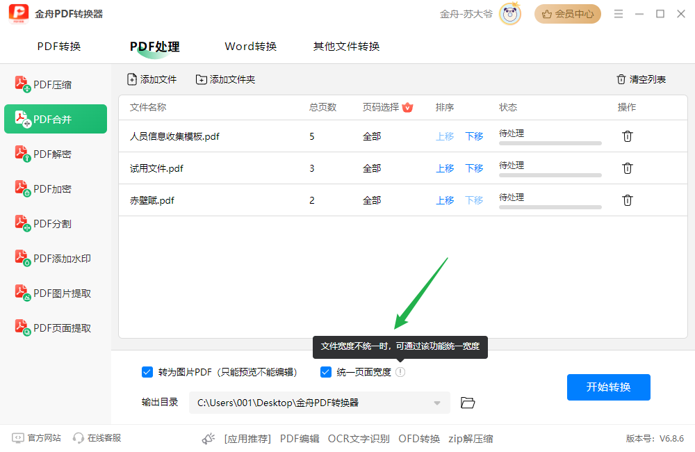
Task: Click progress bar for 赤壁赋.pdf
Action: (550, 207)
